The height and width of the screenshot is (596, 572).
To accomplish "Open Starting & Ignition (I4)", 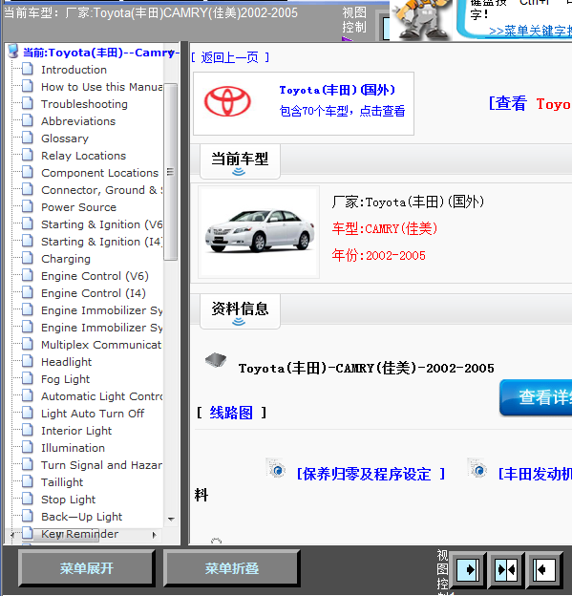I will (x=102, y=242).
